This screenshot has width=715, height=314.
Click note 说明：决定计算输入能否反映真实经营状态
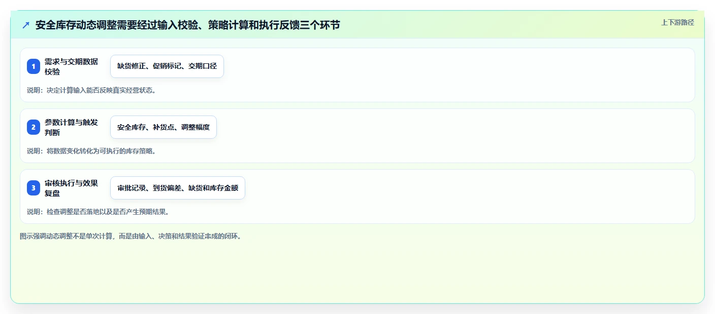tap(91, 91)
